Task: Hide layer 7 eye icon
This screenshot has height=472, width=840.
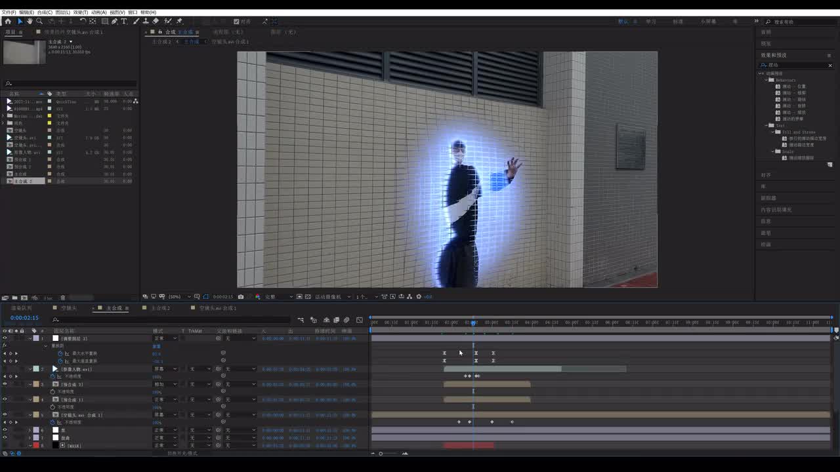Action: pyautogui.click(x=5, y=438)
